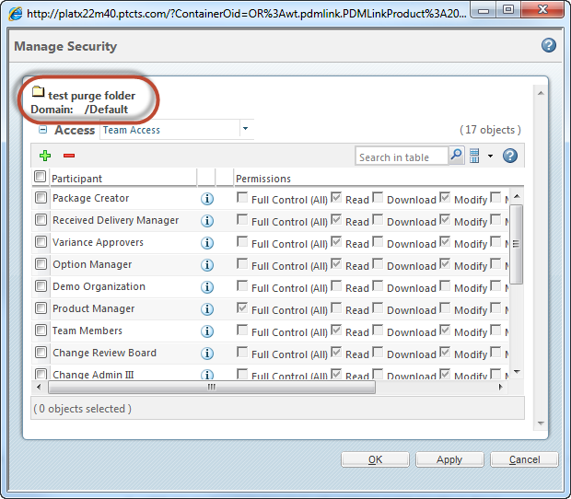Select Team Members row checkbox
571x499 pixels.
pos(41,331)
